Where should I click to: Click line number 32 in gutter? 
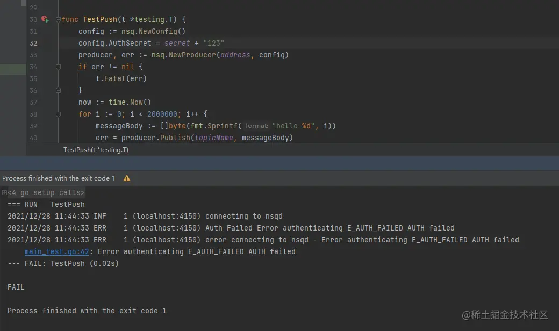[33, 43]
